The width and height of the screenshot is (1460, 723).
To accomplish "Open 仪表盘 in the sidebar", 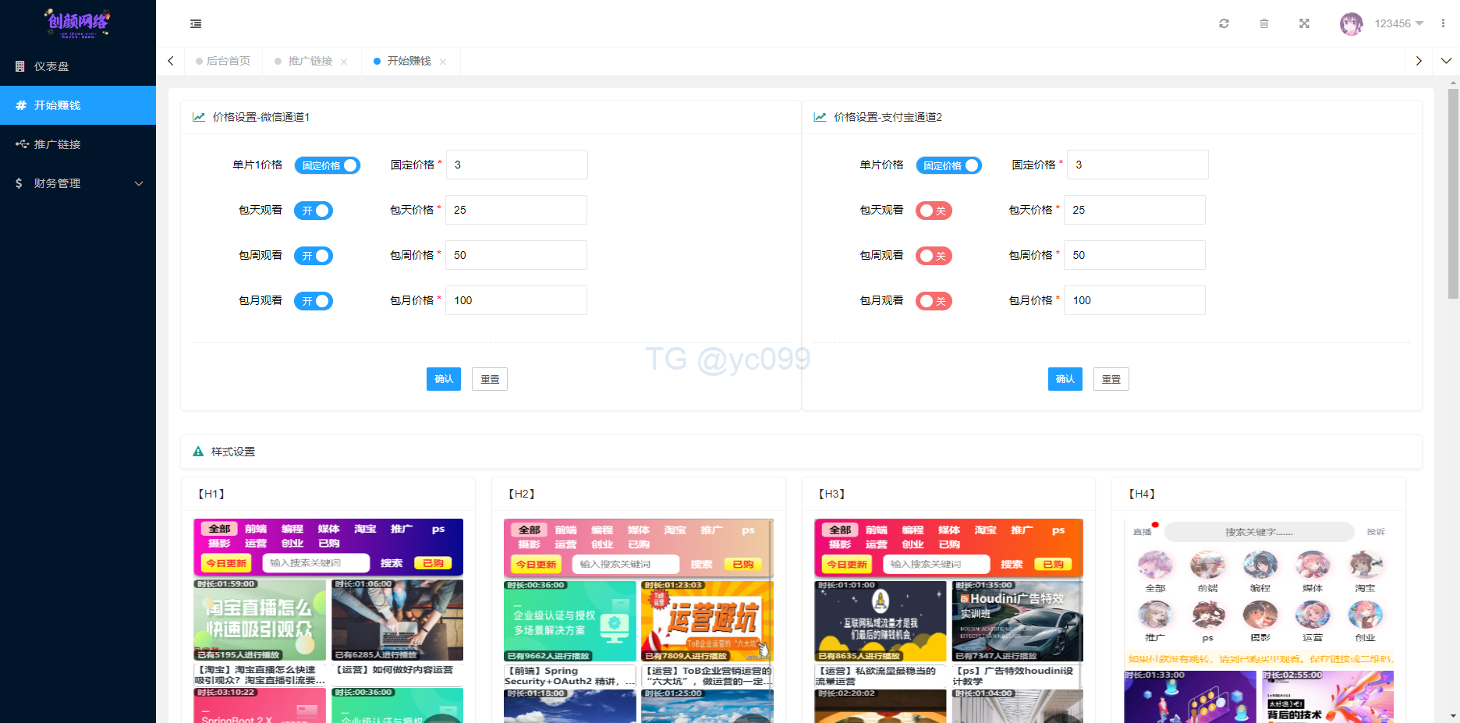I will coord(78,66).
